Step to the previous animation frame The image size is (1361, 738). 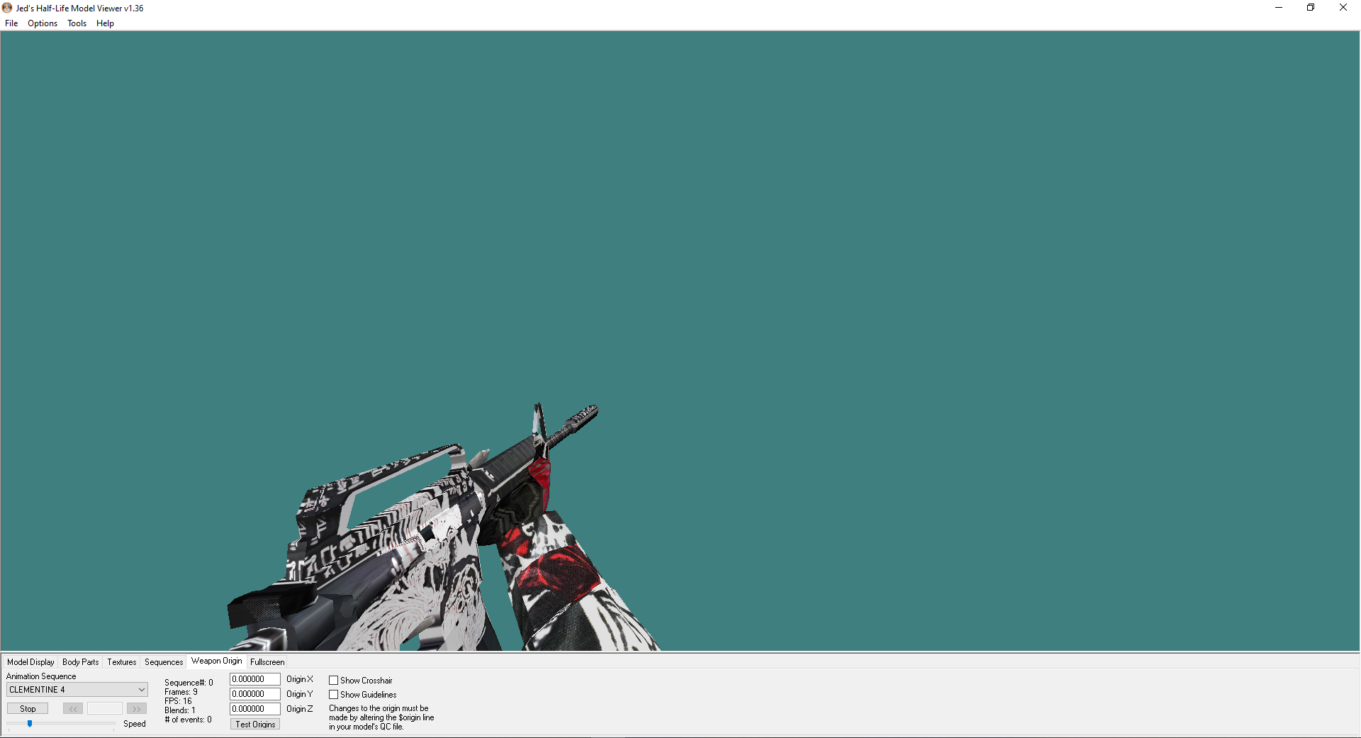[x=73, y=709]
